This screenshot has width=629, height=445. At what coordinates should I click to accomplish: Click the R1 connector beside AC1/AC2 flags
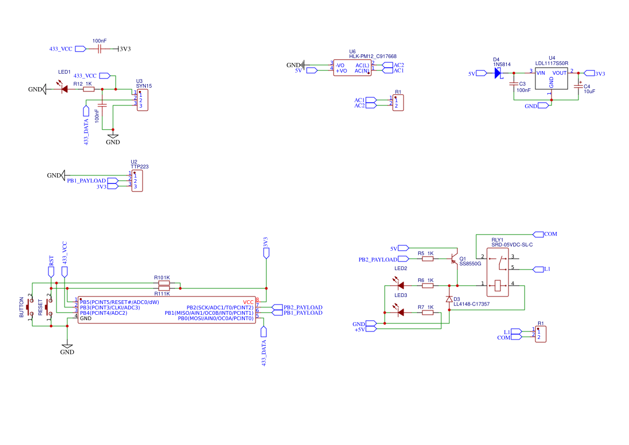398,103
